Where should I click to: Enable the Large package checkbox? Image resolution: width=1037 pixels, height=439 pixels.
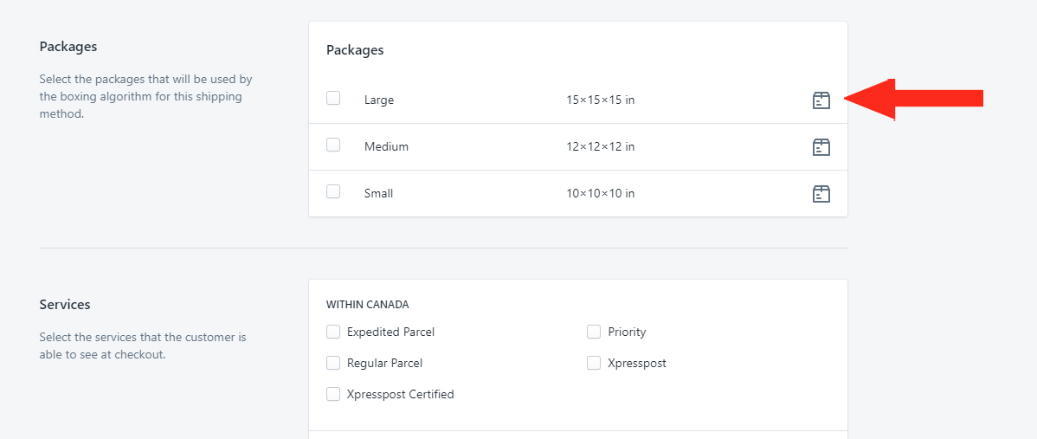333,98
